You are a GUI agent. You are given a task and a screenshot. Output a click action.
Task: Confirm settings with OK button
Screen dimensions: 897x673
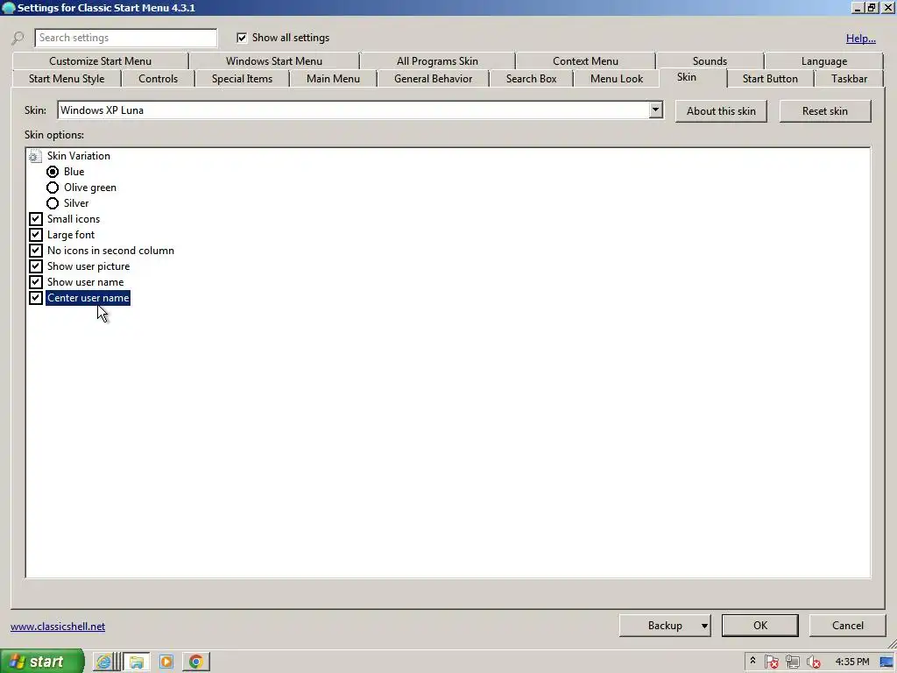[x=759, y=626]
